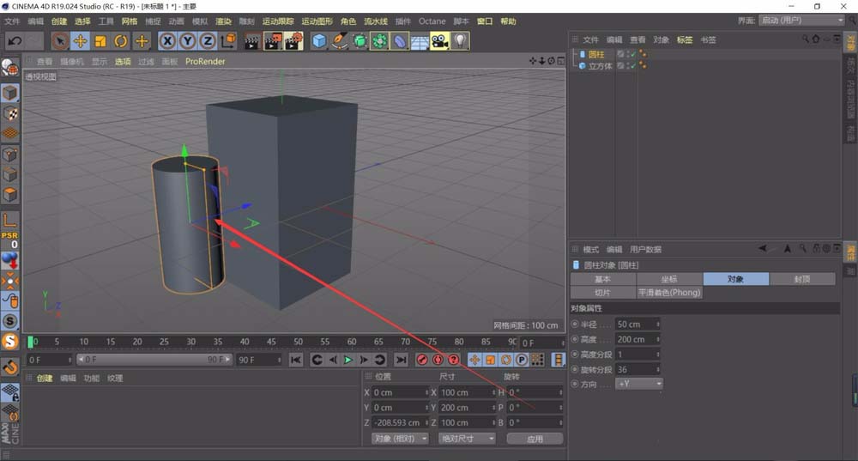Toggle the 旋转分段 animation radio dot

click(x=575, y=369)
